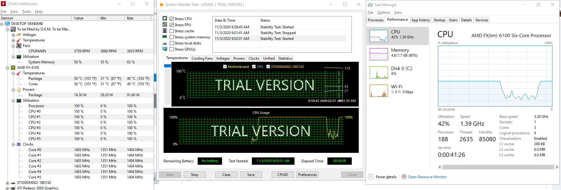The image size is (561, 190).
Task: Click the Stress local disks icon
Action: coord(165,43)
